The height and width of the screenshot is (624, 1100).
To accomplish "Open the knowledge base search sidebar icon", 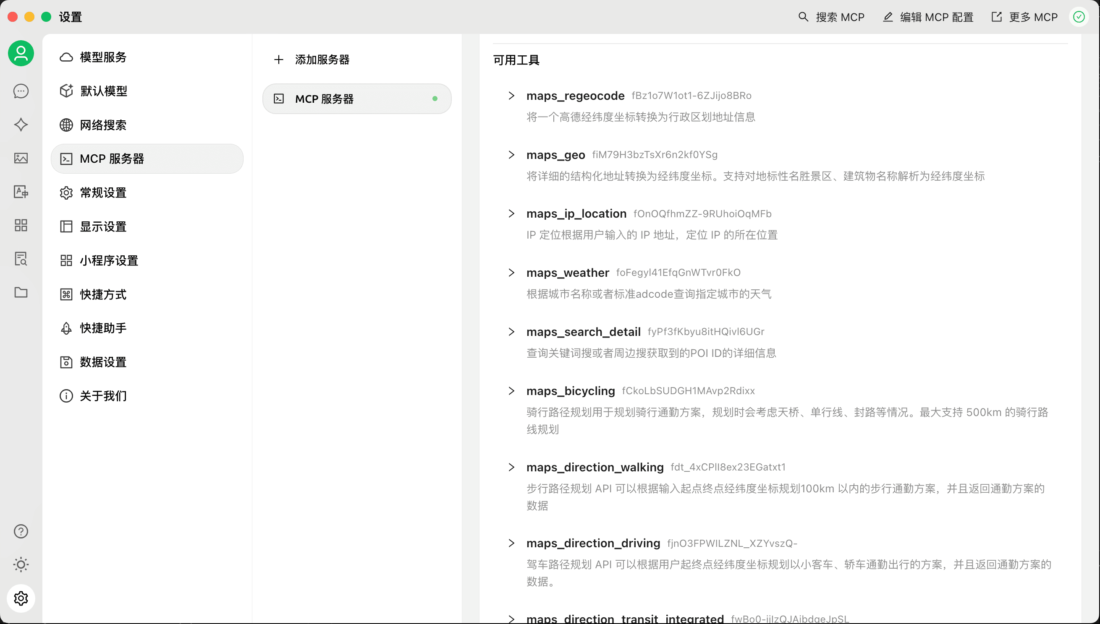I will coord(21,259).
